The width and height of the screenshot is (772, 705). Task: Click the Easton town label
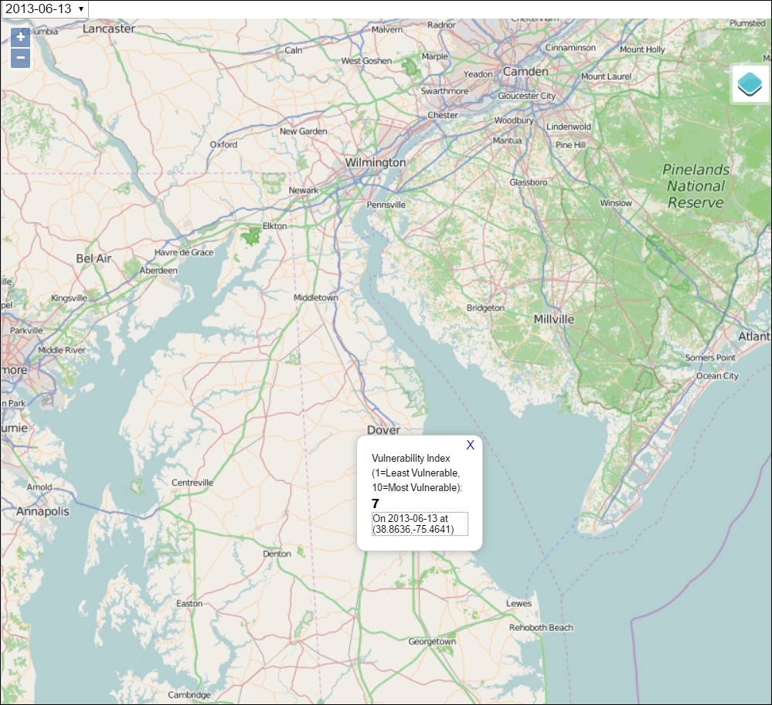point(189,604)
